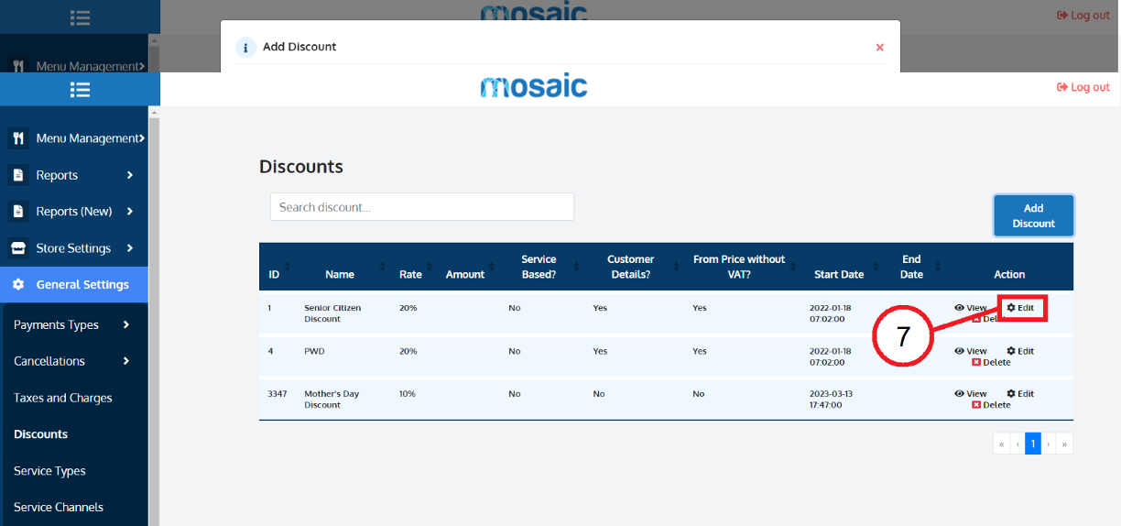
Task: Click the 'Mother's Day Discount' name cell
Action: click(x=332, y=400)
